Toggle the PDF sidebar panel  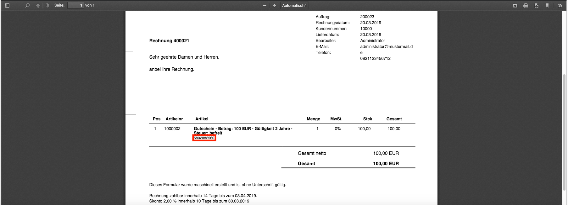[x=7, y=5]
